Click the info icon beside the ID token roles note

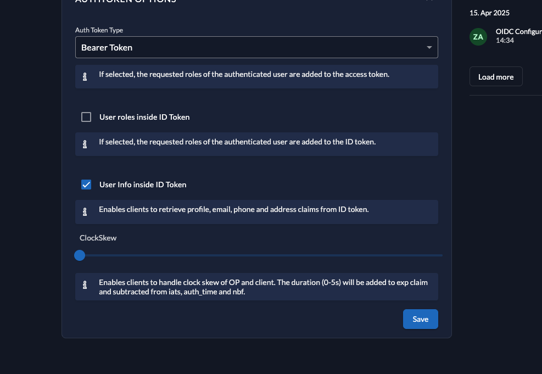pos(85,144)
